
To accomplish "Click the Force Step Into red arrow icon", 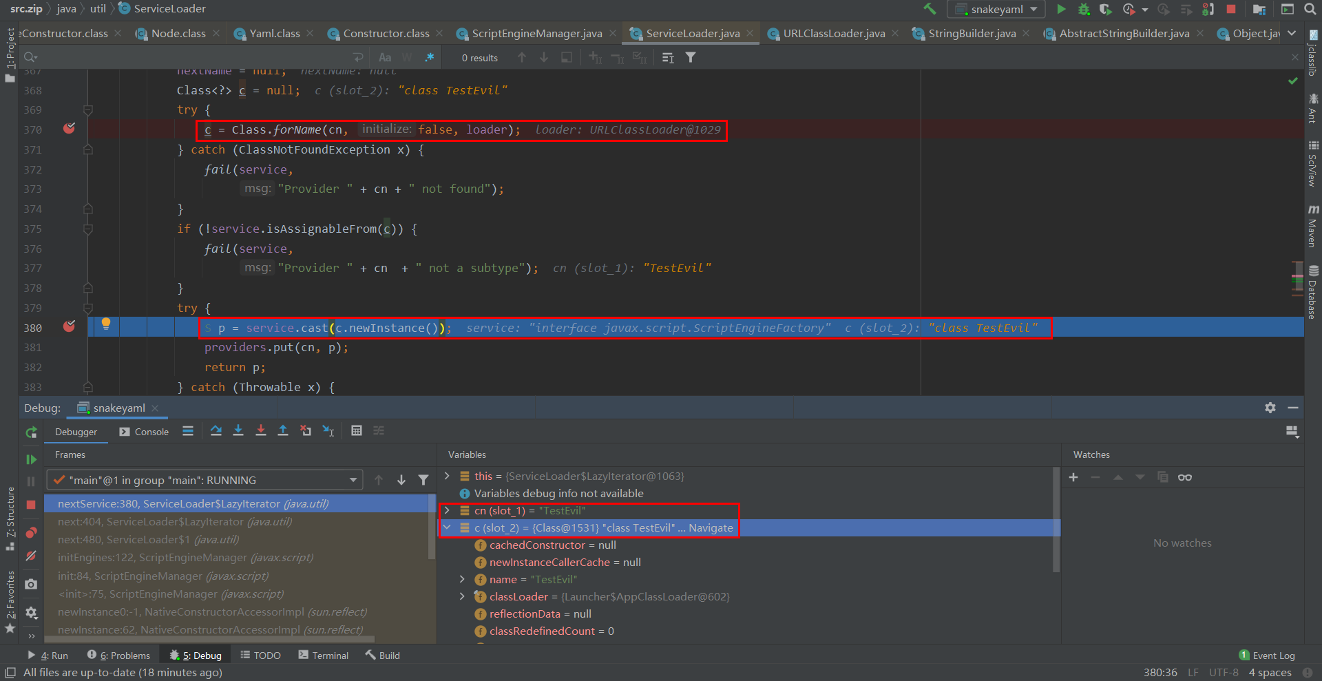I will coord(261,431).
